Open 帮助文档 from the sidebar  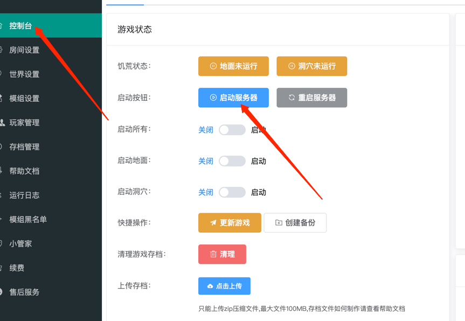[24, 171]
